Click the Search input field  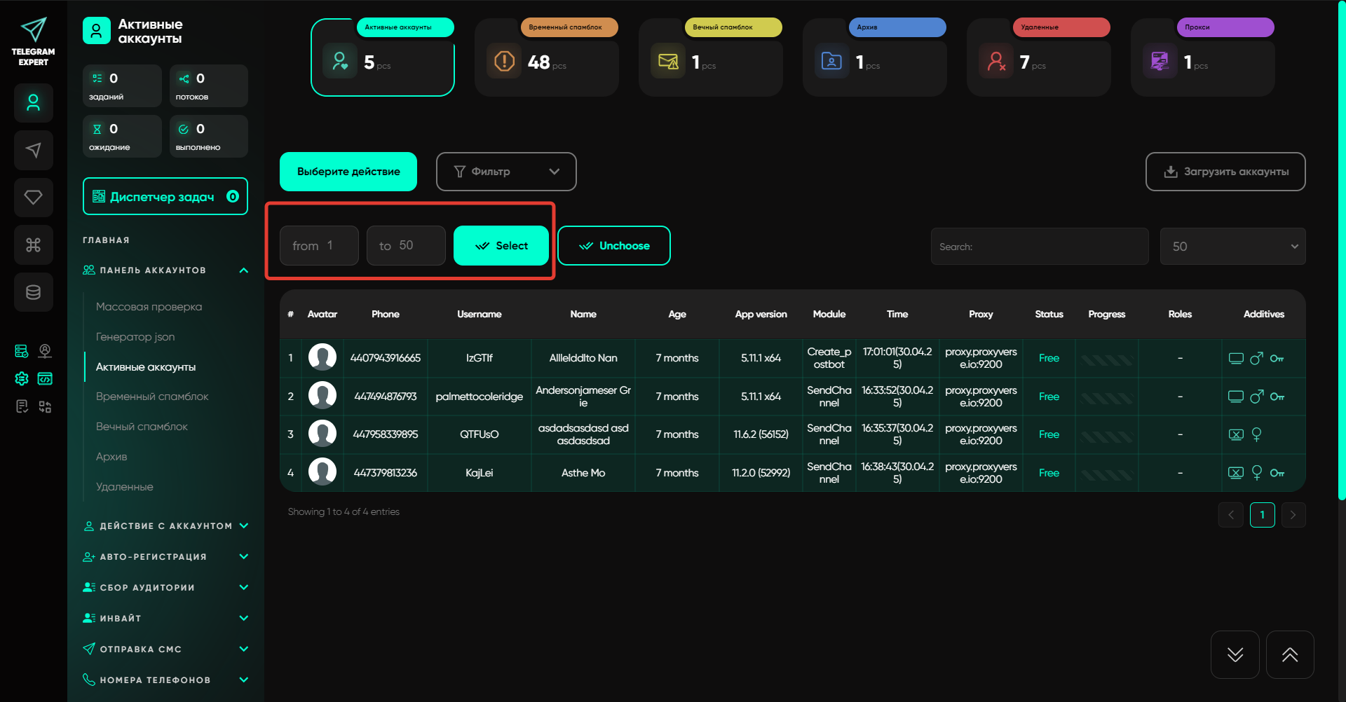tap(1039, 247)
